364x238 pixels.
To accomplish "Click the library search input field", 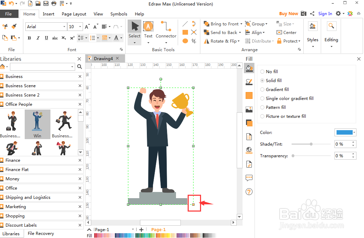I will point(43,67).
